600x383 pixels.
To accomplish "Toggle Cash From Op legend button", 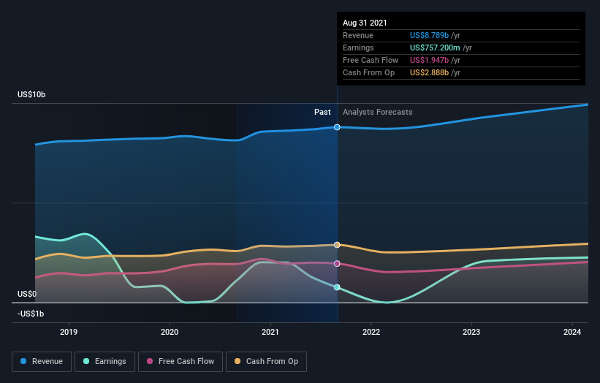I will coord(266,362).
